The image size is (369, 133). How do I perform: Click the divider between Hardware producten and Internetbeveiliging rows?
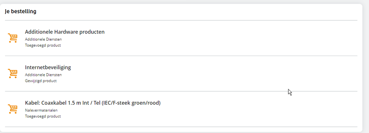point(181,56)
